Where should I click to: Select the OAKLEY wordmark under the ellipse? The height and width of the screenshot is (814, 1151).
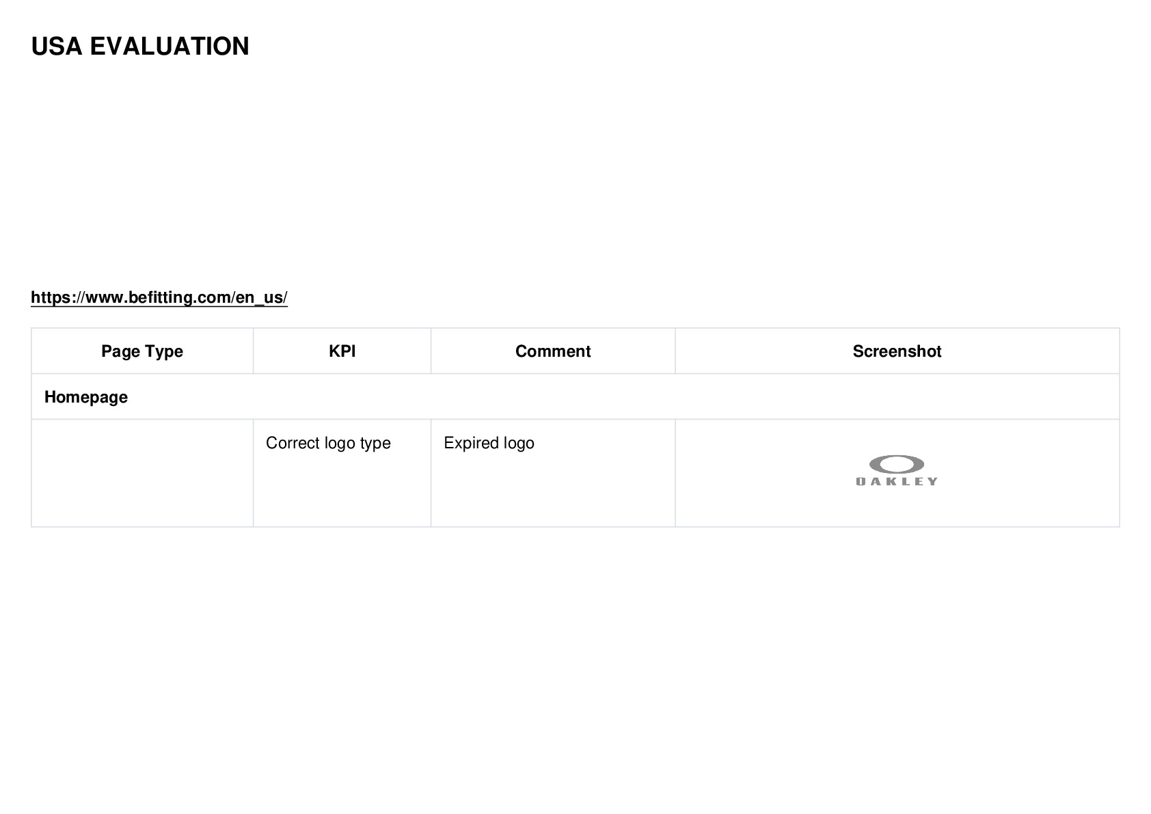tap(897, 481)
